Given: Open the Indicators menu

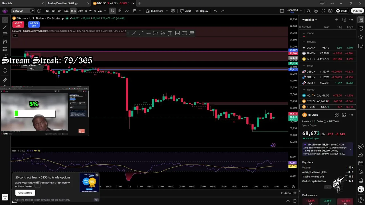Looking at the screenshot, I should (x=154, y=11).
